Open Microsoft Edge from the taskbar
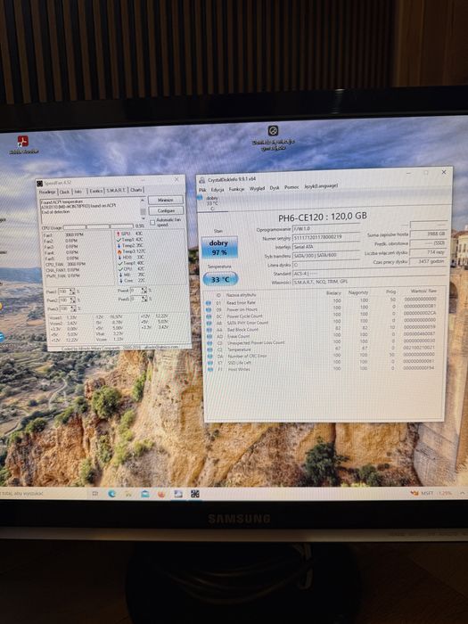 click(x=111, y=494)
